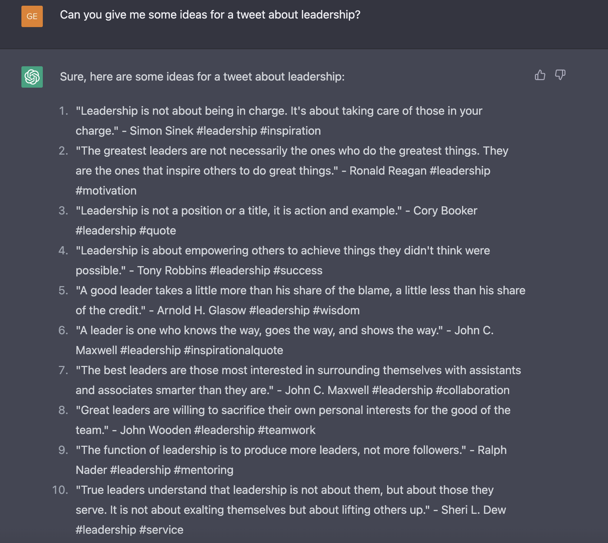
Task: Click the ChatGPT logo avatar
Action: pyautogui.click(x=32, y=77)
